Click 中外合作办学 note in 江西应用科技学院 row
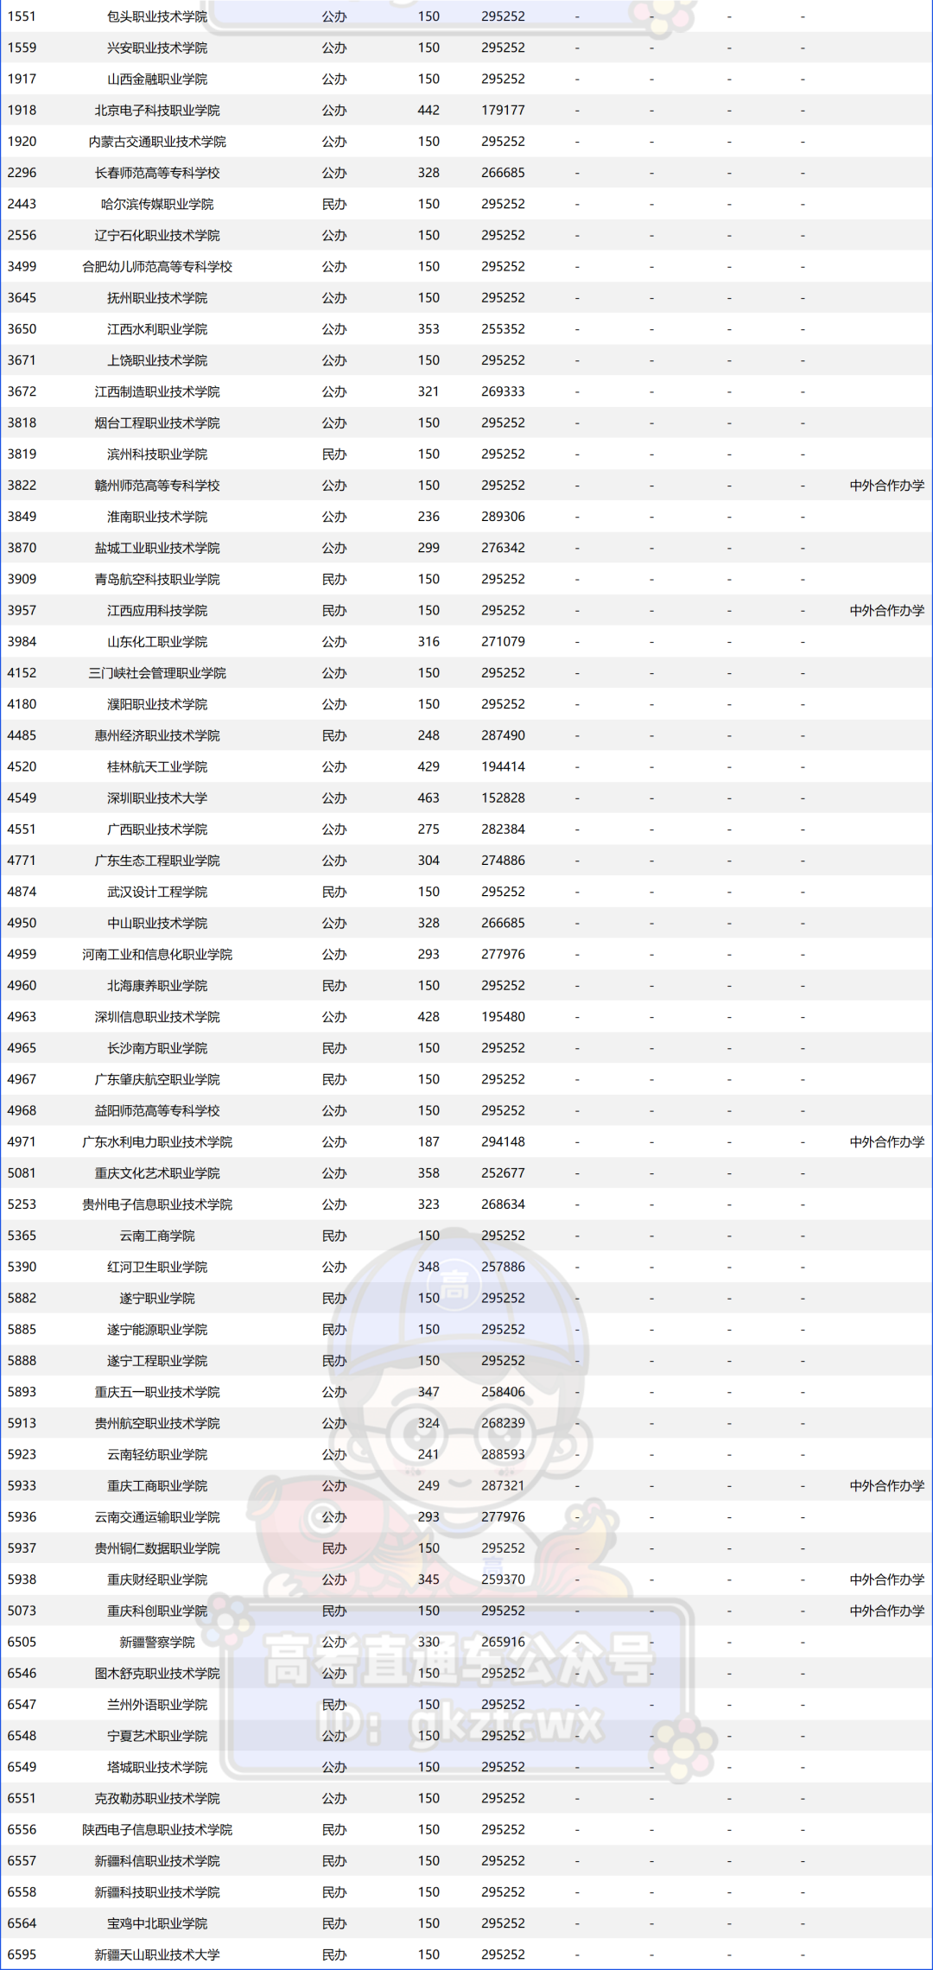Screen dimensions: 933x1970 pyautogui.click(x=887, y=610)
